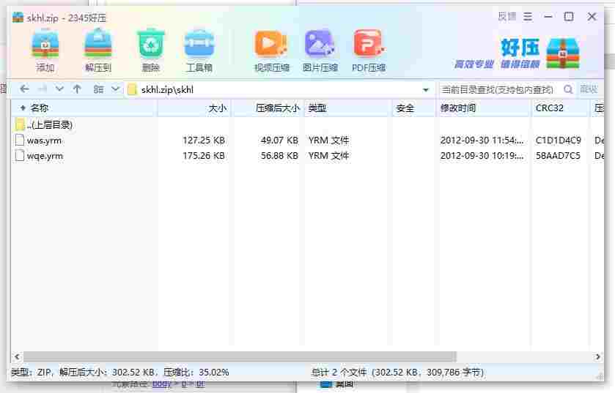Click the 添加 (Add) toolbar icon

point(45,50)
